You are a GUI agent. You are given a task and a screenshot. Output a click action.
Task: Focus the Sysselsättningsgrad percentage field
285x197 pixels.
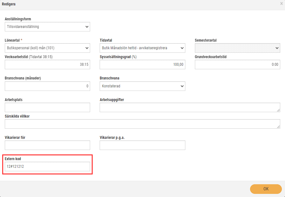(x=142, y=65)
